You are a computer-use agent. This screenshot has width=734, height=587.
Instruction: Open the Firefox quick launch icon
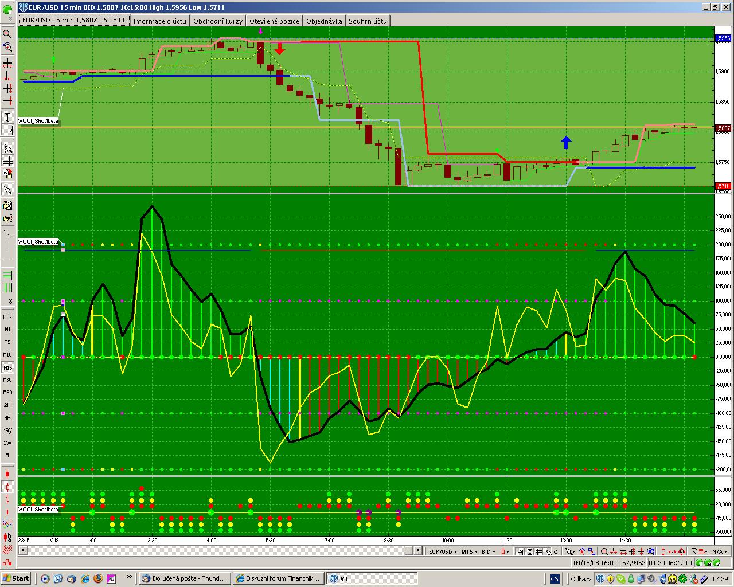coord(98,578)
